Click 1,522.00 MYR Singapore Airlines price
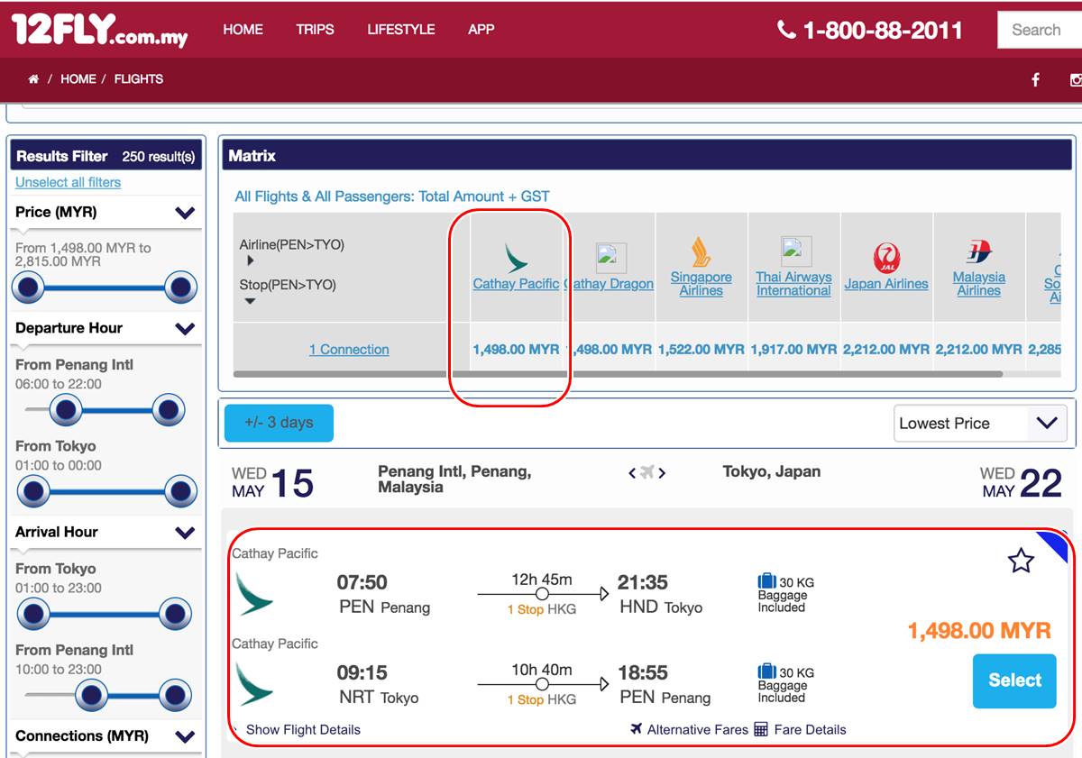This screenshot has width=1082, height=758. pyautogui.click(x=701, y=350)
